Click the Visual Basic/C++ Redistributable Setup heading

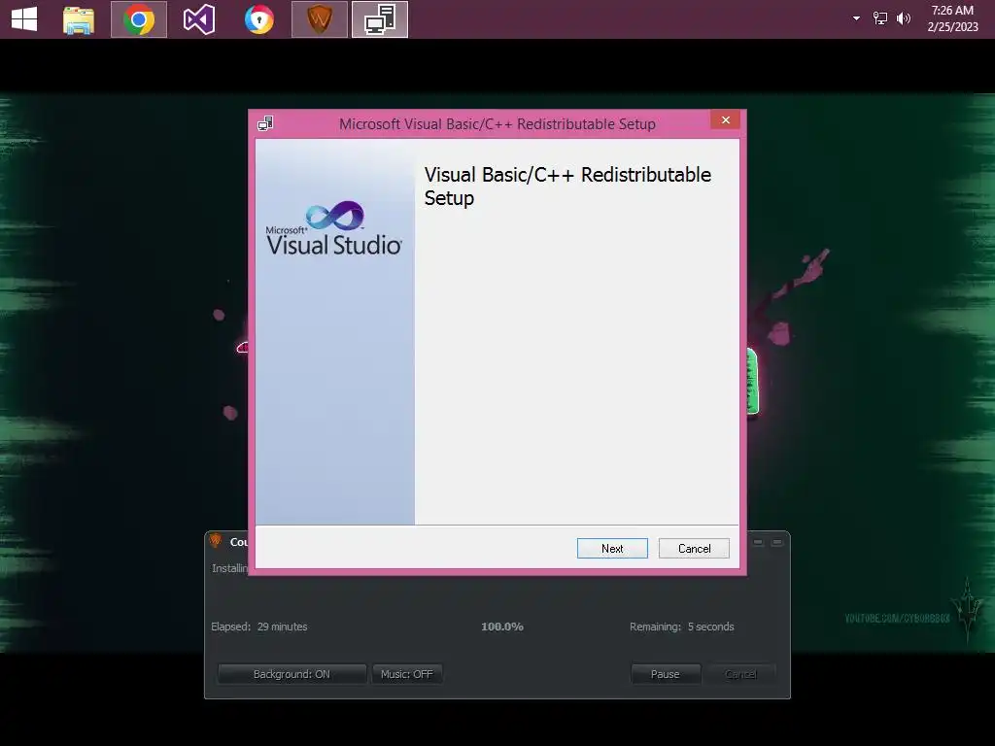[567, 186]
